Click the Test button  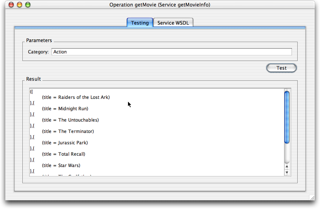(281, 68)
